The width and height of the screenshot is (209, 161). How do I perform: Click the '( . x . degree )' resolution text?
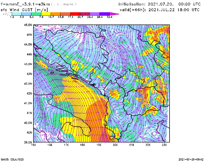[x=64, y=4]
